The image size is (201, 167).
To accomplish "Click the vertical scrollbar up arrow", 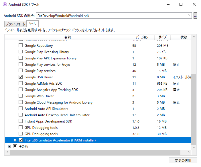I will pyautogui.click(x=194, y=37).
